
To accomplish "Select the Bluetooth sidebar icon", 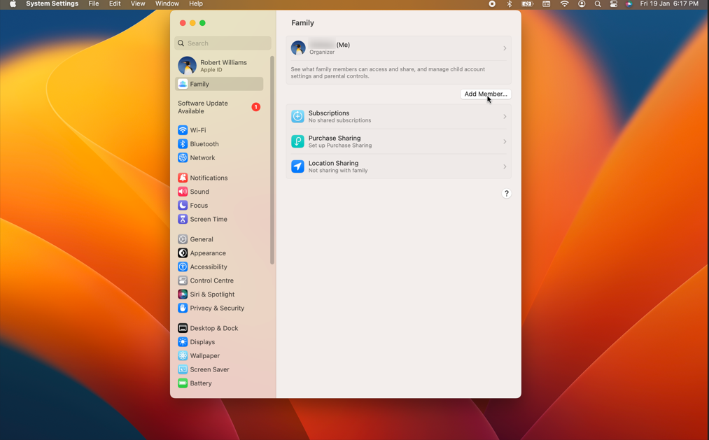I will click(x=183, y=143).
